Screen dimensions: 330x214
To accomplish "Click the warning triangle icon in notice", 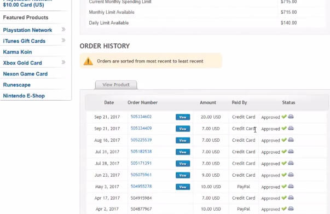I will coord(88,61).
